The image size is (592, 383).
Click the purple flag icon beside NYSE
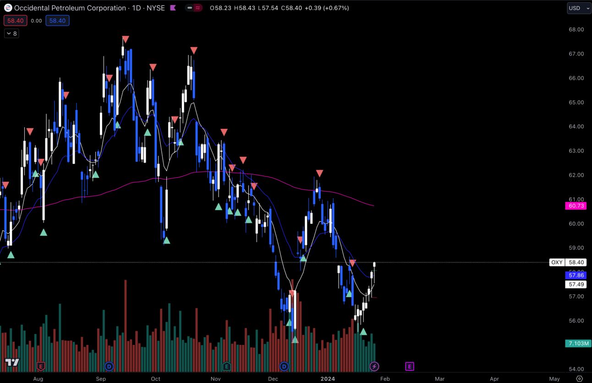coord(173,8)
